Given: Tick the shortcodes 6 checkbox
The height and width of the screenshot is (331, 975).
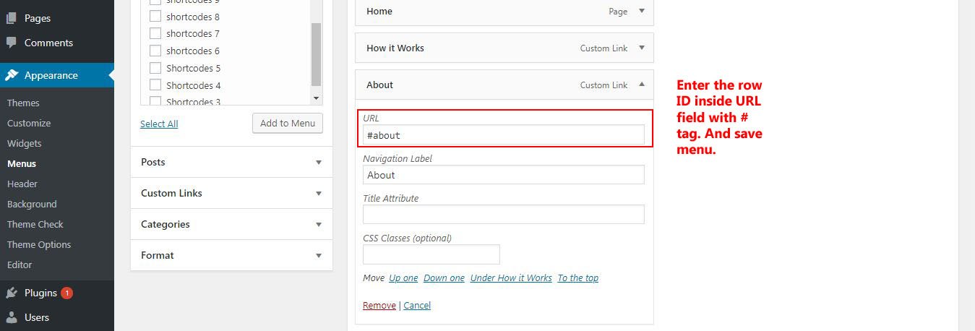Looking at the screenshot, I should pos(155,51).
